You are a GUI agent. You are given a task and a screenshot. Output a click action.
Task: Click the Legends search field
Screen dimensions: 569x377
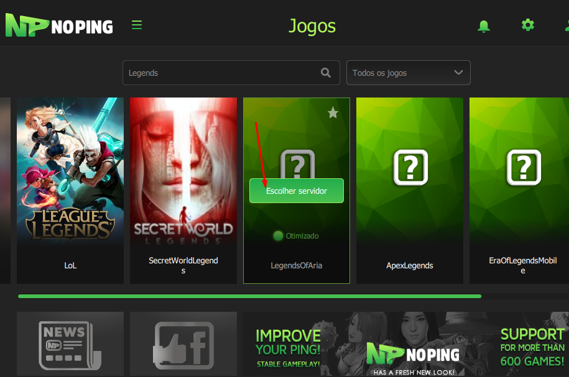point(231,73)
